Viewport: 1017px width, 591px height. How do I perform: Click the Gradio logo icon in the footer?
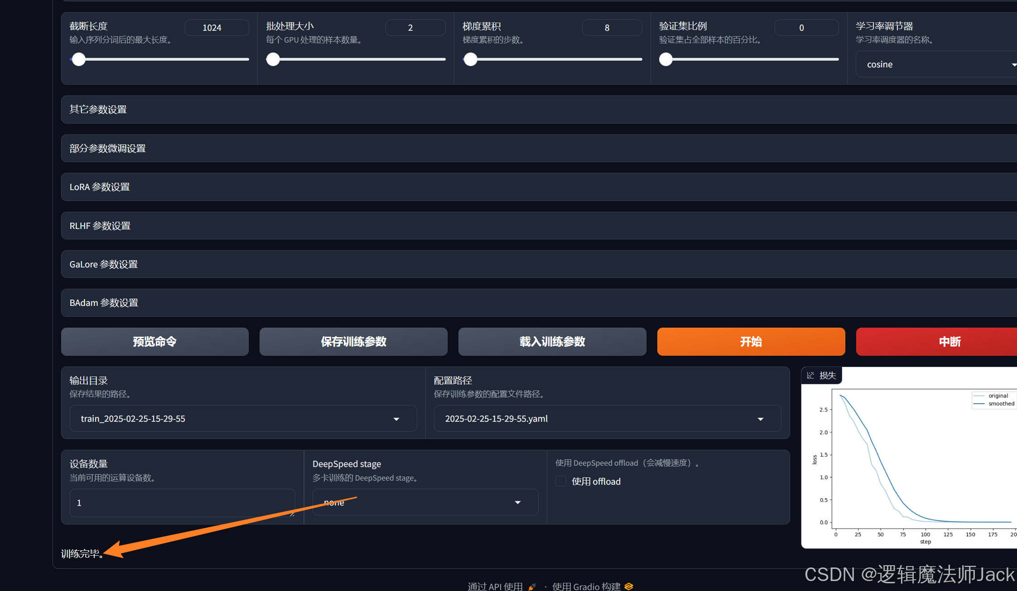628,586
